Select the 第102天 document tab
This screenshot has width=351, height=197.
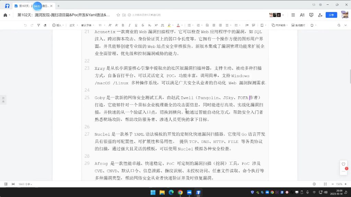pyautogui.click(x=33, y=6)
